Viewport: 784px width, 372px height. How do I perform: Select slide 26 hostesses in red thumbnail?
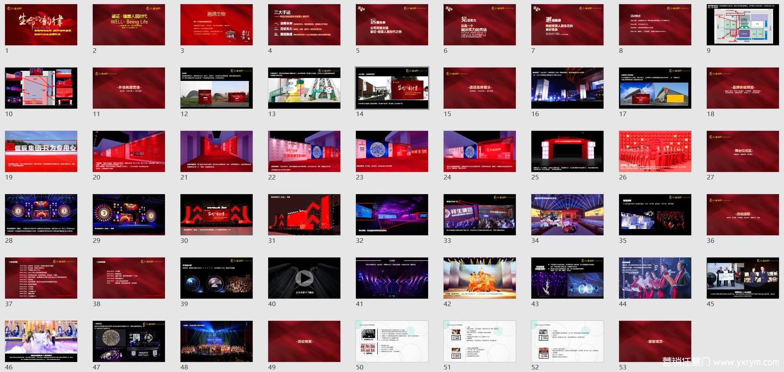point(655,151)
